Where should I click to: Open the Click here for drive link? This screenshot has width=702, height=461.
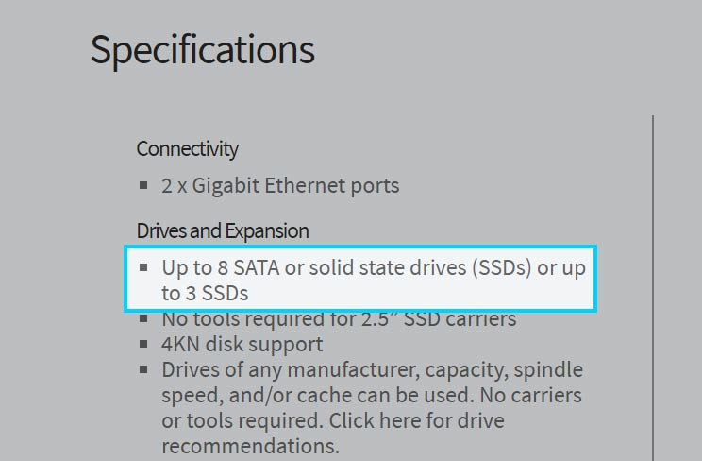416,420
